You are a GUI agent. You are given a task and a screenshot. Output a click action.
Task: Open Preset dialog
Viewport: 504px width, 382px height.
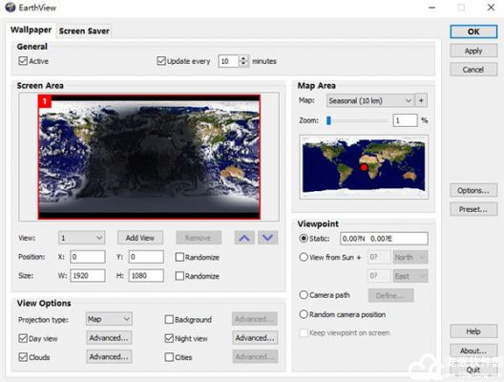pos(473,209)
